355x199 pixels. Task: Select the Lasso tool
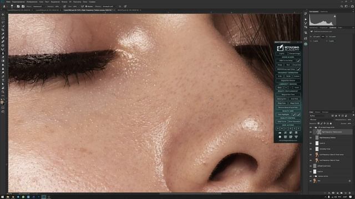click(3, 22)
